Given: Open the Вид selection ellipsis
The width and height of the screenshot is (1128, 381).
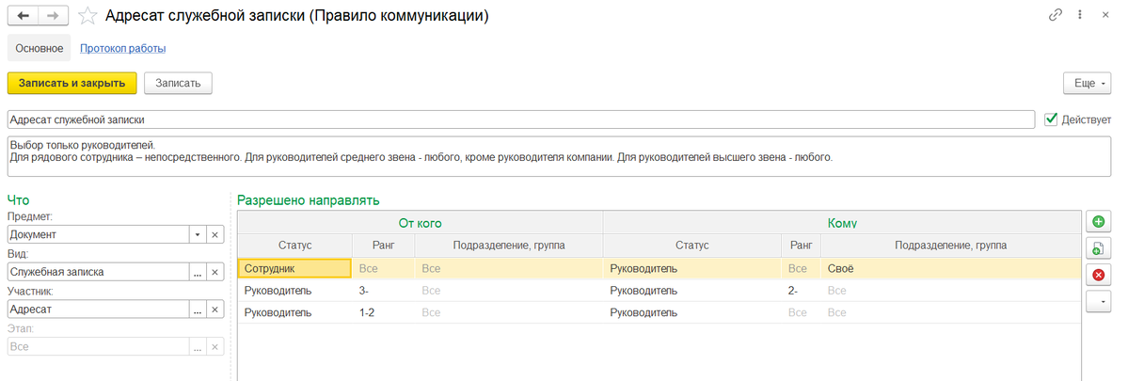Looking at the screenshot, I should [198, 273].
